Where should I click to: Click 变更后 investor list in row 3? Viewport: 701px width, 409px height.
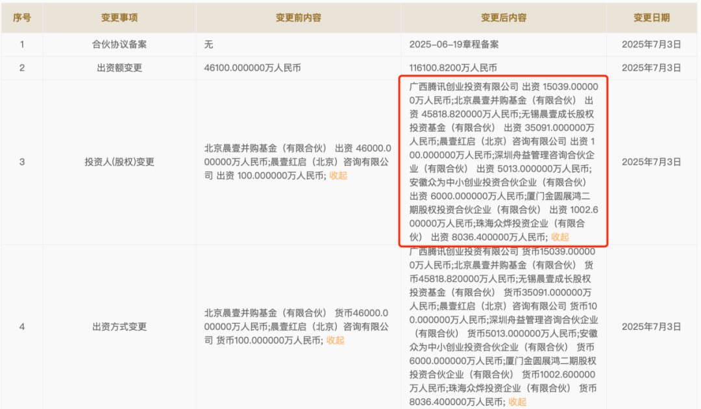504,162
